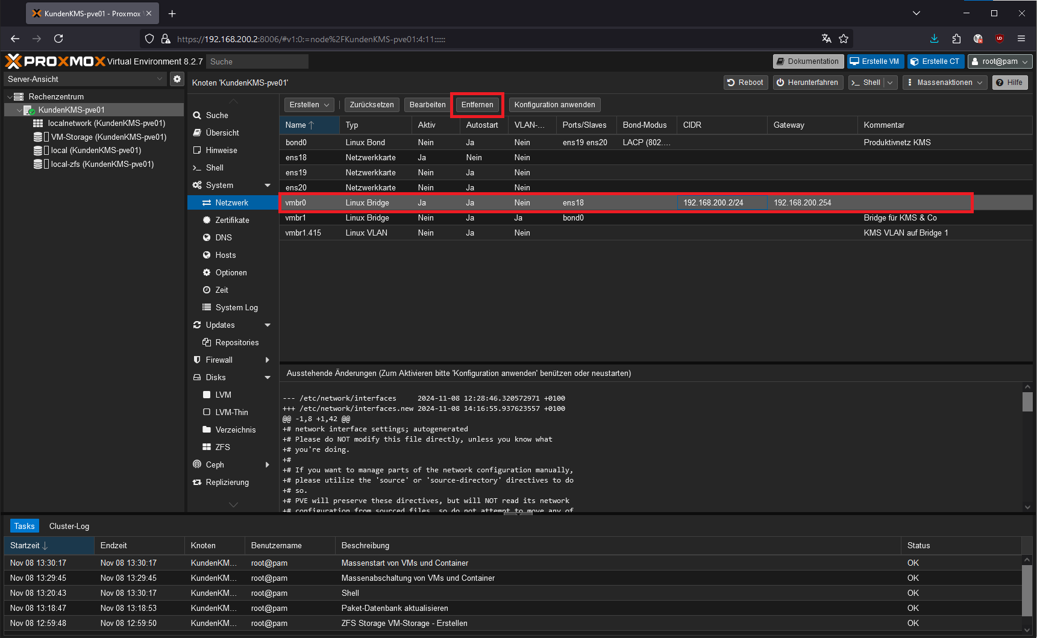Open the System Log entry

tap(236, 307)
